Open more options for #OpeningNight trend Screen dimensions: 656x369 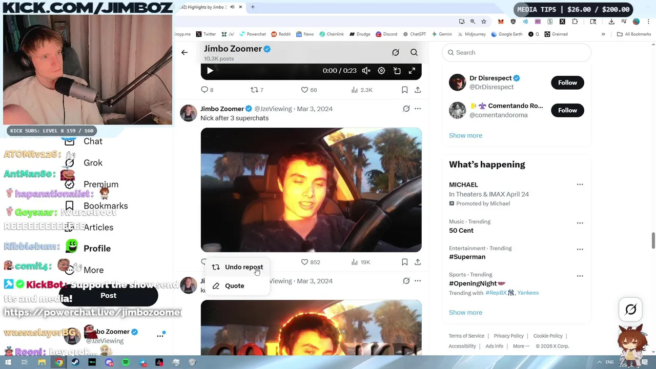(x=580, y=276)
